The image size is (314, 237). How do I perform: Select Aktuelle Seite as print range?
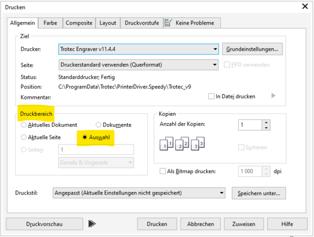pos(24,137)
